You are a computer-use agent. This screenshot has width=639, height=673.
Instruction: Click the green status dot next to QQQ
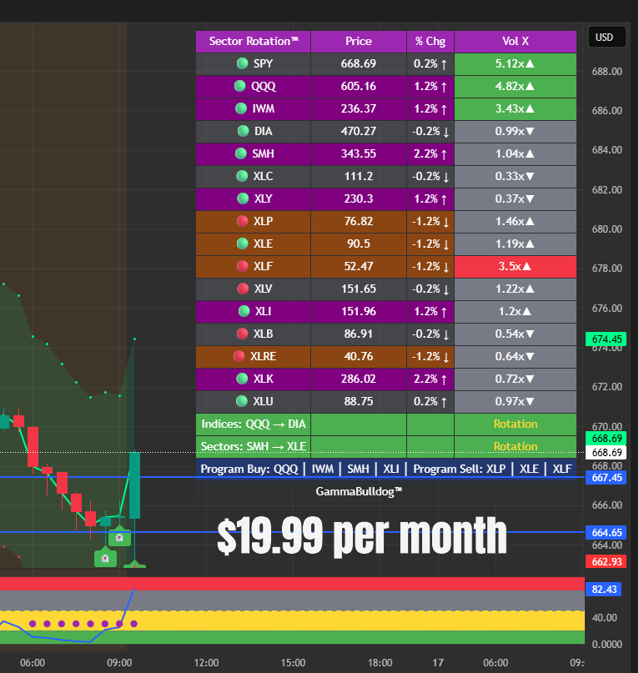click(239, 86)
